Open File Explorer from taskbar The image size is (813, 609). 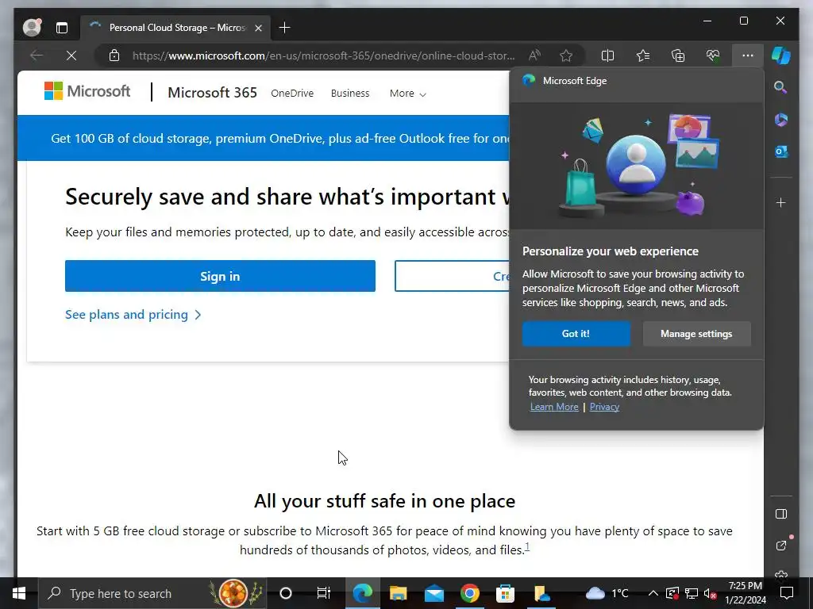(x=399, y=593)
